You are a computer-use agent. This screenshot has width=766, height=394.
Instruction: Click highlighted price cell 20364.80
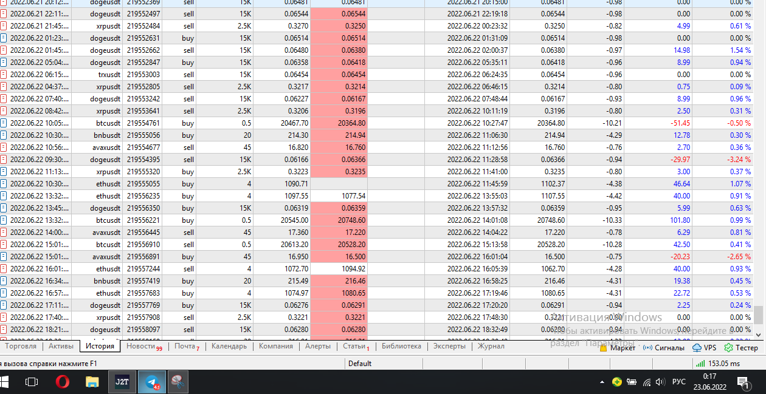[339, 123]
